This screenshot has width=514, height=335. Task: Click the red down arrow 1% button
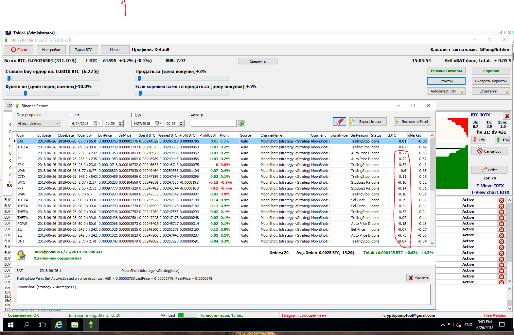pos(479,140)
